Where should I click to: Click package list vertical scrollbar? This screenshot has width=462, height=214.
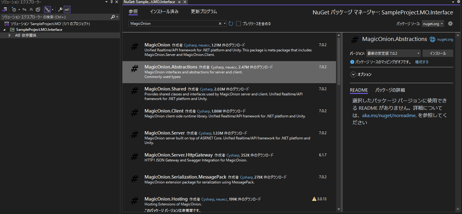click(339, 61)
